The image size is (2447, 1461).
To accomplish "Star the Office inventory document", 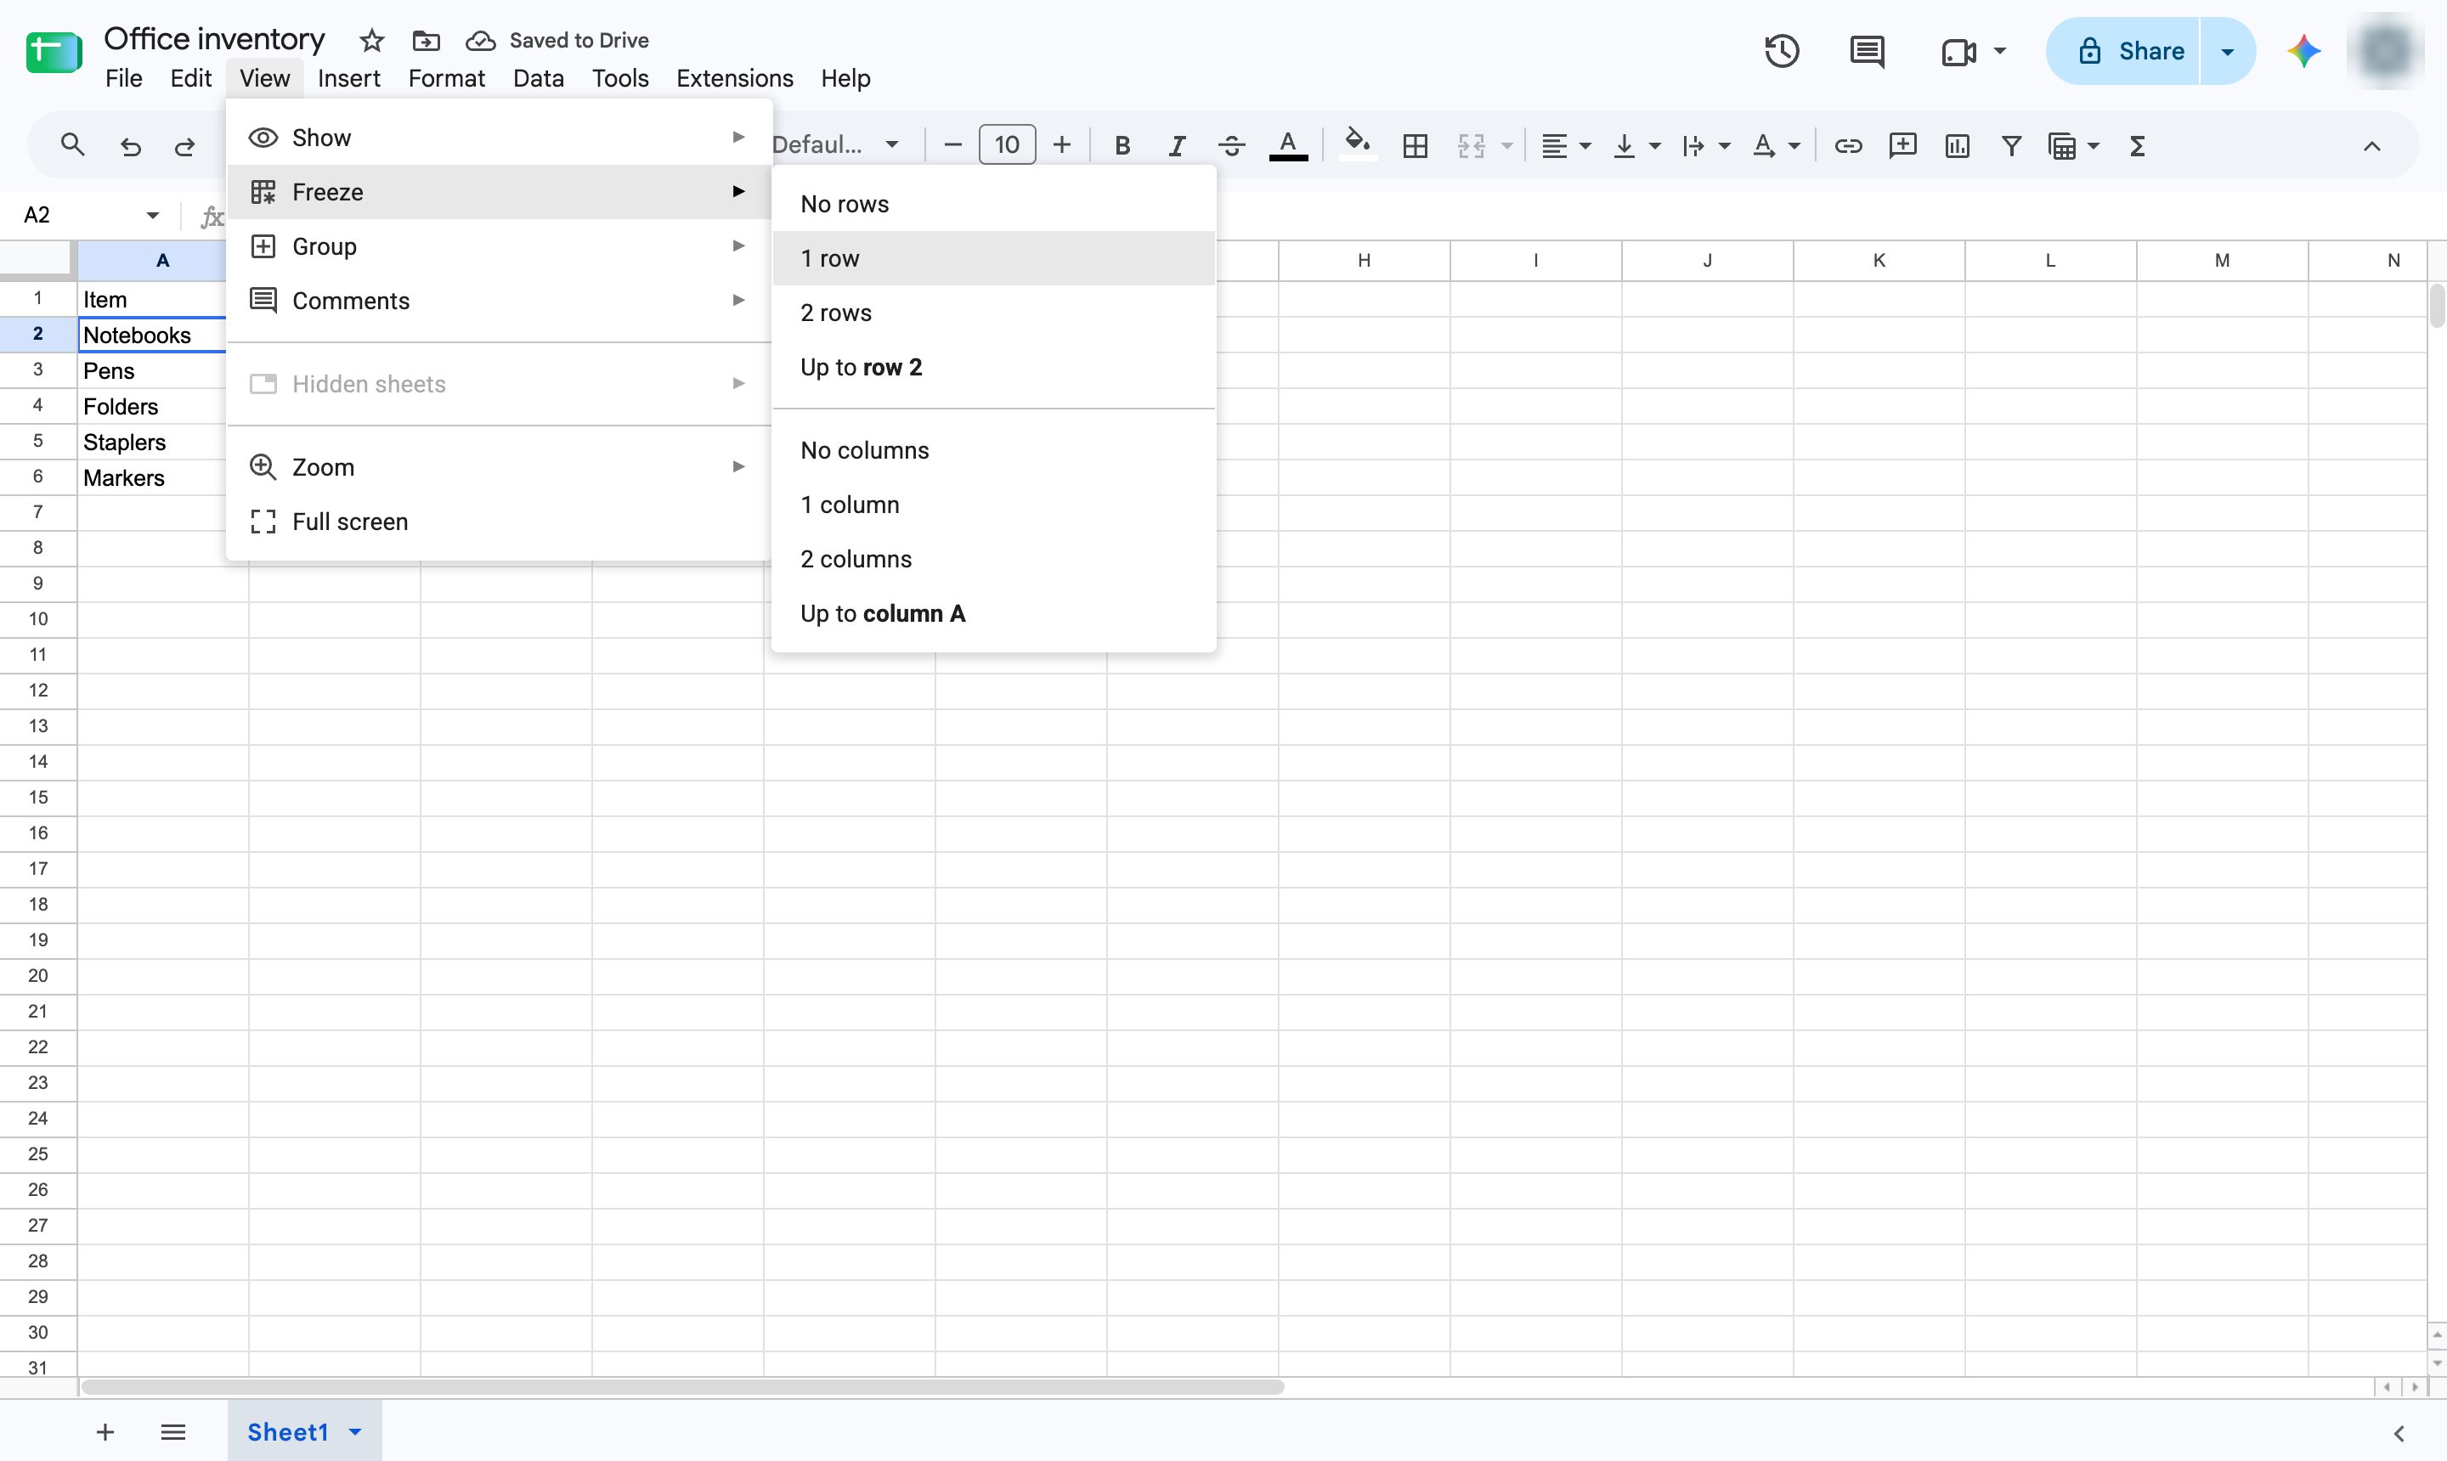I will [371, 41].
